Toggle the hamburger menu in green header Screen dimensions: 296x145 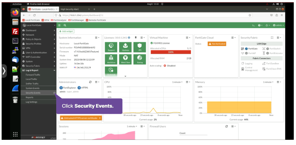tap(59, 25)
